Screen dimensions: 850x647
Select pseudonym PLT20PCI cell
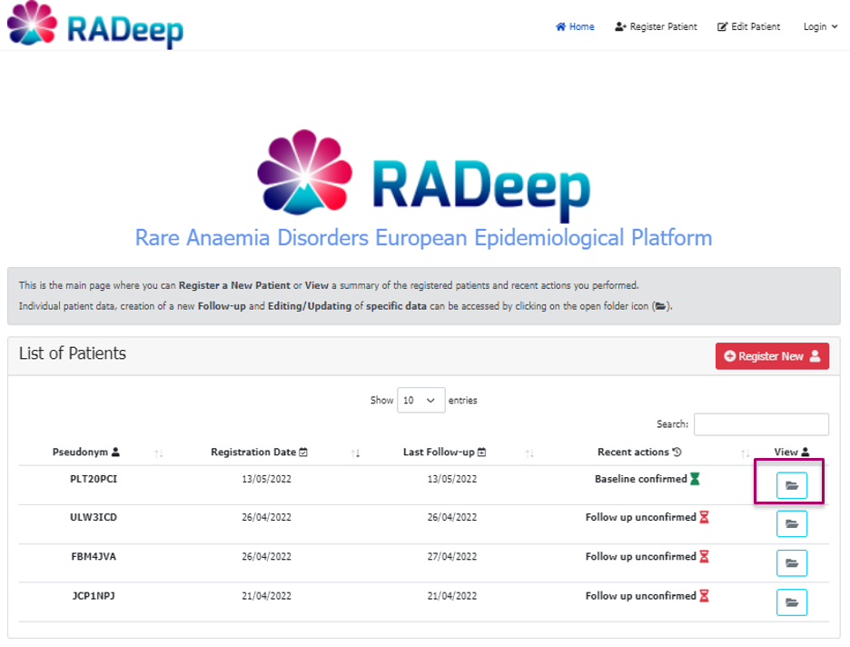pos(94,479)
